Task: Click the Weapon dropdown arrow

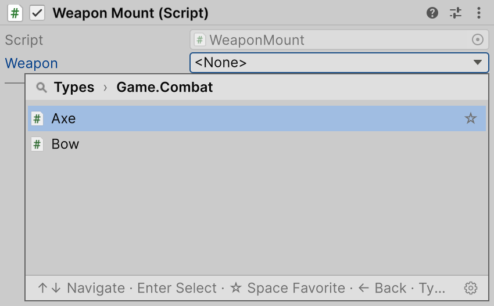Action: click(x=478, y=62)
